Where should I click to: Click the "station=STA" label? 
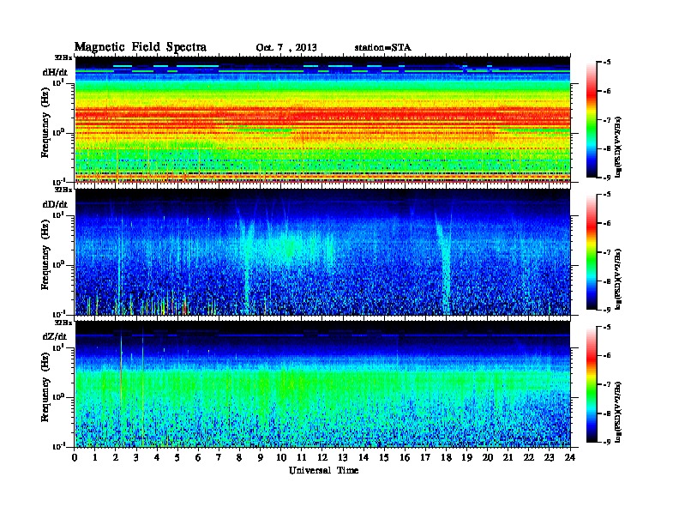tap(383, 48)
